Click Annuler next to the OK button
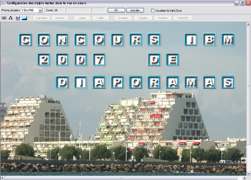This screenshot has height=180, width=251. (135, 10)
